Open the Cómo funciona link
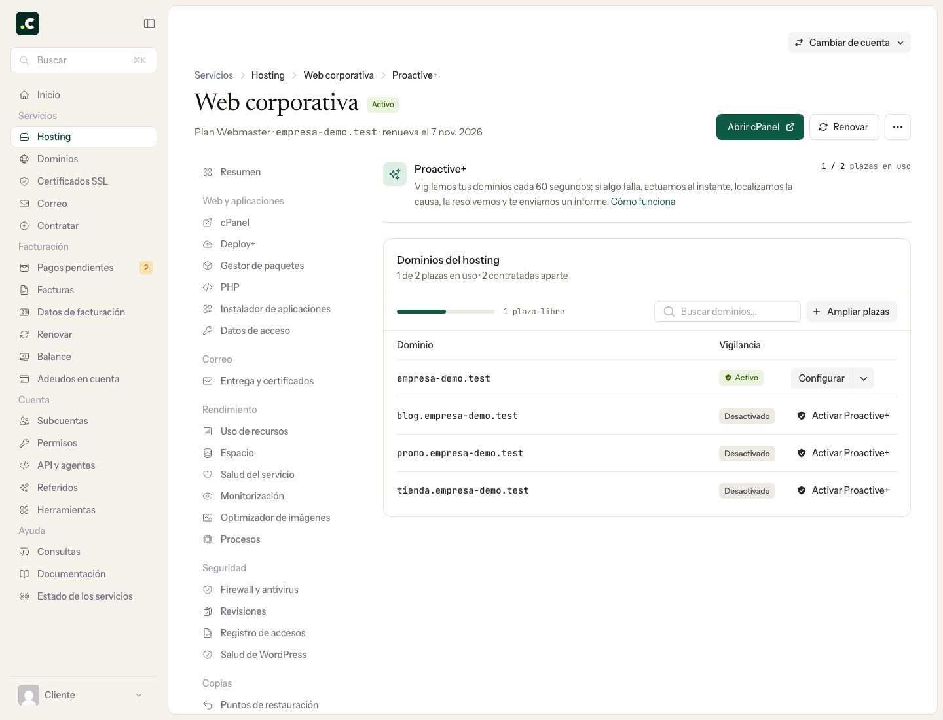Screen dimensions: 943x720 (643, 202)
